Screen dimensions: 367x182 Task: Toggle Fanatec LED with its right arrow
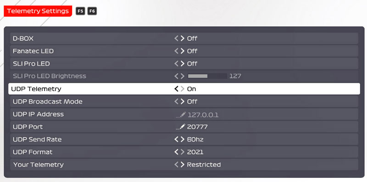[x=183, y=51]
